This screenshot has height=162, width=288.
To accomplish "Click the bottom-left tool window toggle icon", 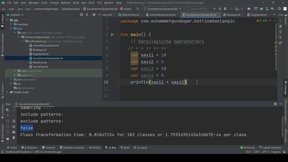I will 2,152.
